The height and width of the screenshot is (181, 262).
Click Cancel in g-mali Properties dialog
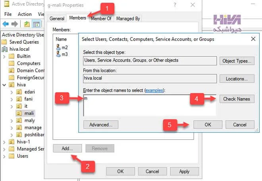tap(152, 171)
